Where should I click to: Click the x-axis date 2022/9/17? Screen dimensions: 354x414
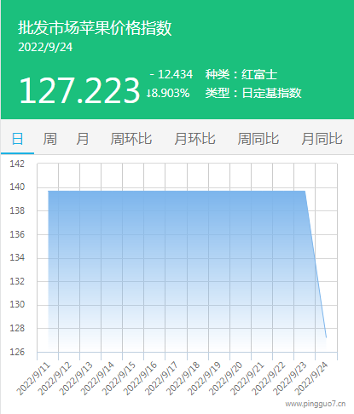(x=162, y=379)
